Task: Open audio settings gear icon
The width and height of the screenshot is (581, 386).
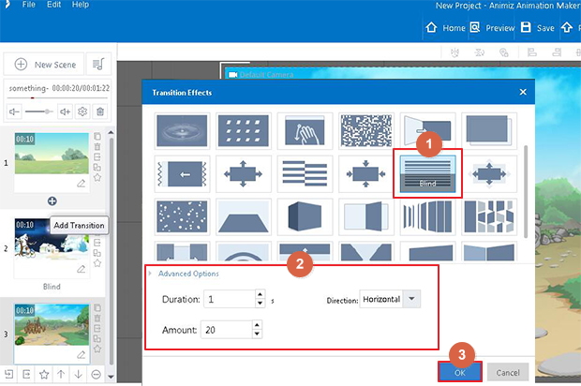Action: point(82,111)
